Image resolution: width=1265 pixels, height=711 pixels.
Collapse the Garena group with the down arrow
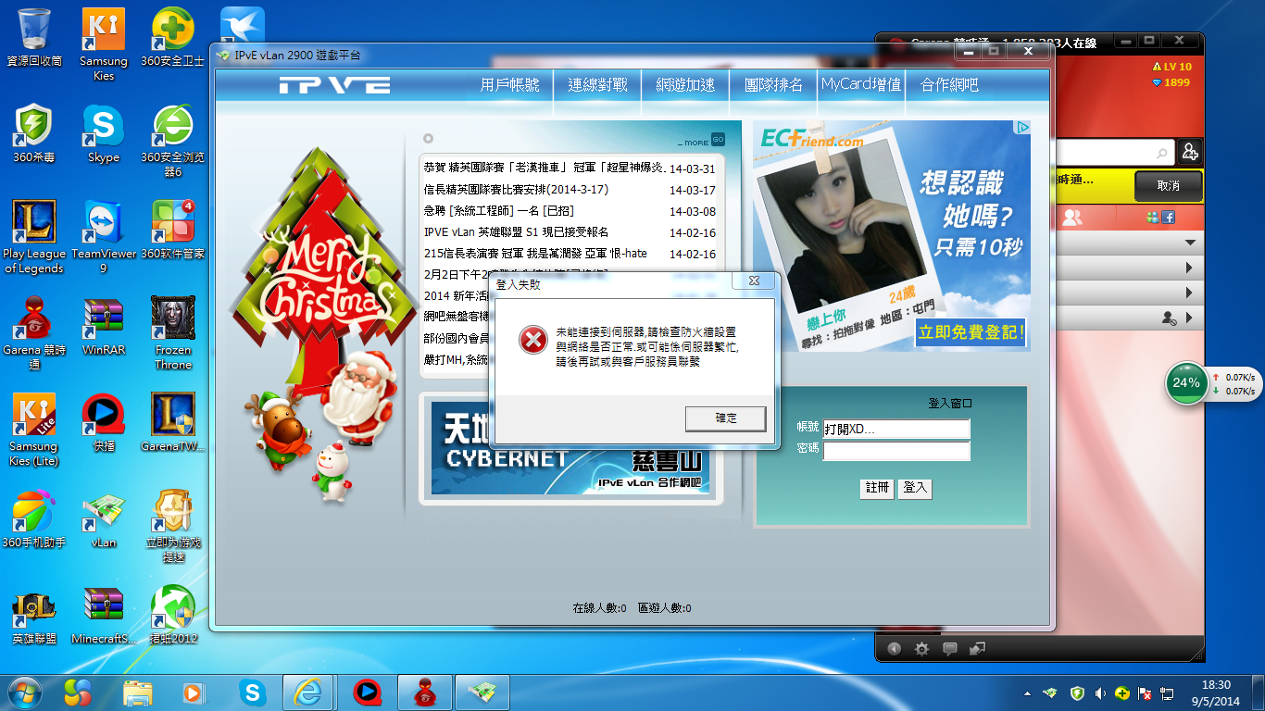[1190, 243]
